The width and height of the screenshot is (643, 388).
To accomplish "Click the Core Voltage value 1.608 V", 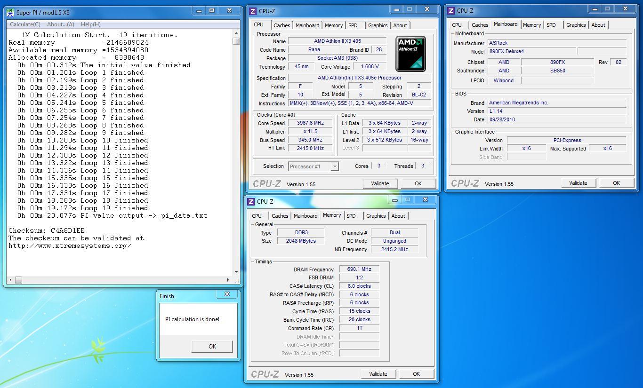I will pyautogui.click(x=370, y=67).
